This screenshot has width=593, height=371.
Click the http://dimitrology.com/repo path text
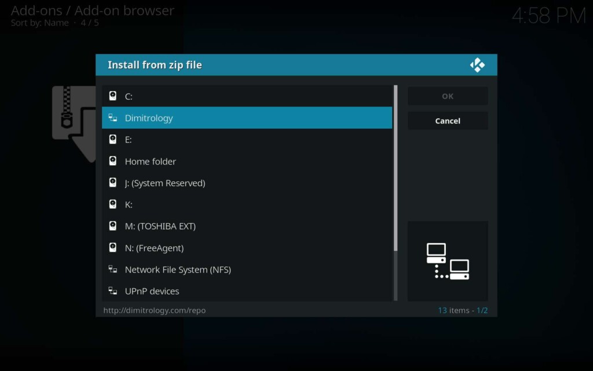(154, 310)
